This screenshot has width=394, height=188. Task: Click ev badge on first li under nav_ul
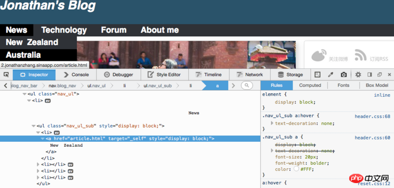pyautogui.click(x=48, y=101)
